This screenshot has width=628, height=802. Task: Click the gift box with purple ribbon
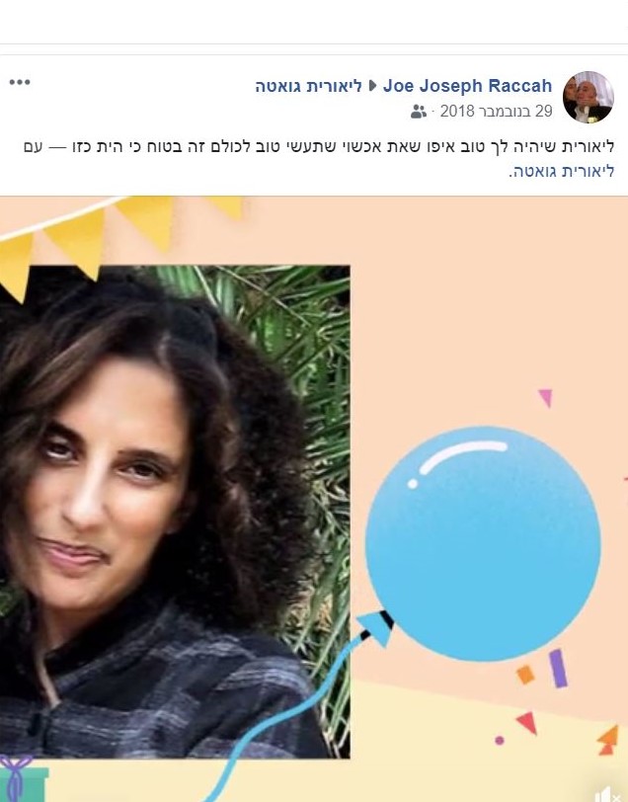[x=23, y=778]
